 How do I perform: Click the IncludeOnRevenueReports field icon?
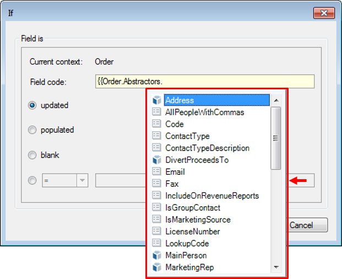pyautogui.click(x=156, y=195)
